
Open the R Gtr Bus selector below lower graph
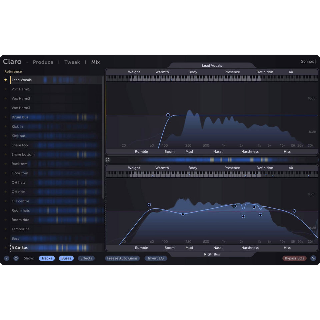(x=212, y=254)
